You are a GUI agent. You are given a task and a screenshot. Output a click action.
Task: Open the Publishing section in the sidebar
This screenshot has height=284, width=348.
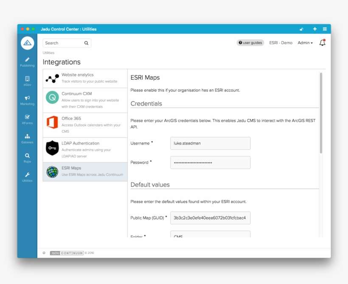tap(27, 62)
